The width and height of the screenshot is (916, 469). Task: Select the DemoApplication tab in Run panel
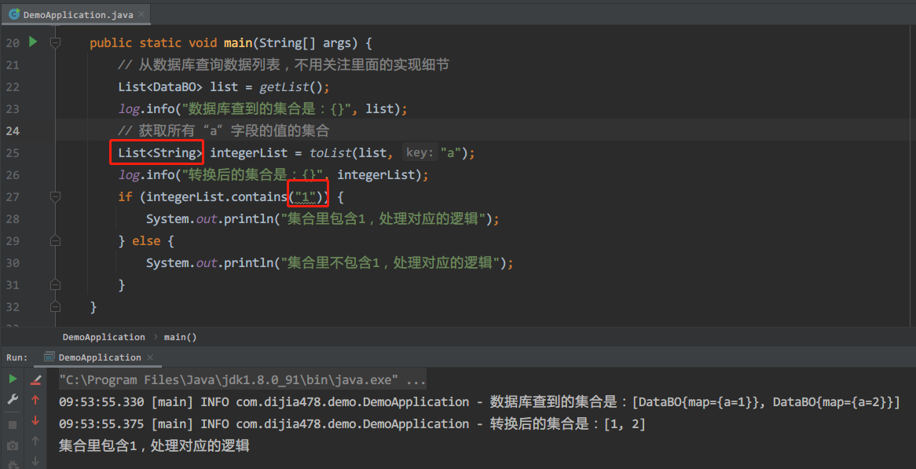pyautogui.click(x=97, y=357)
